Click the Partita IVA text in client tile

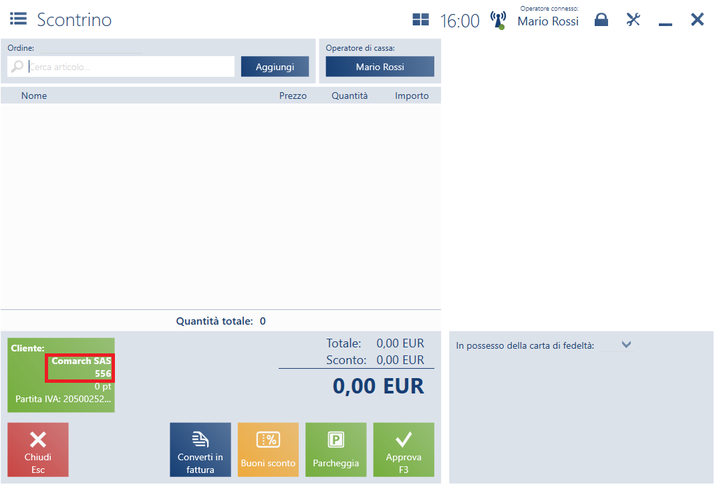63,399
